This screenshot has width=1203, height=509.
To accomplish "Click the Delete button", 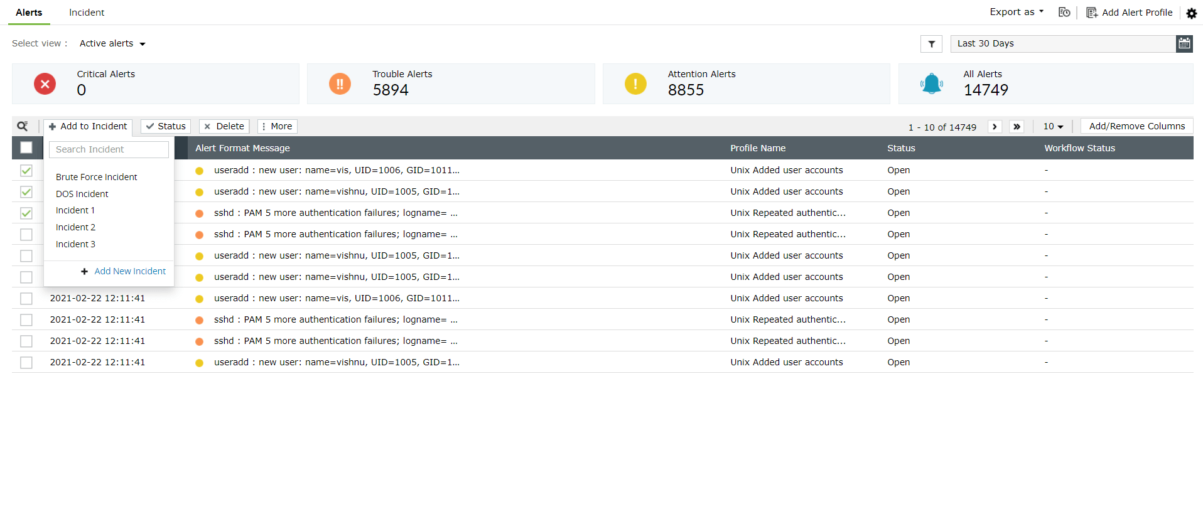I will (224, 126).
